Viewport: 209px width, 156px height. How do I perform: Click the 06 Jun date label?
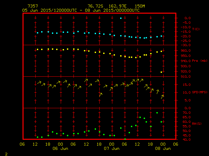pos(60,149)
